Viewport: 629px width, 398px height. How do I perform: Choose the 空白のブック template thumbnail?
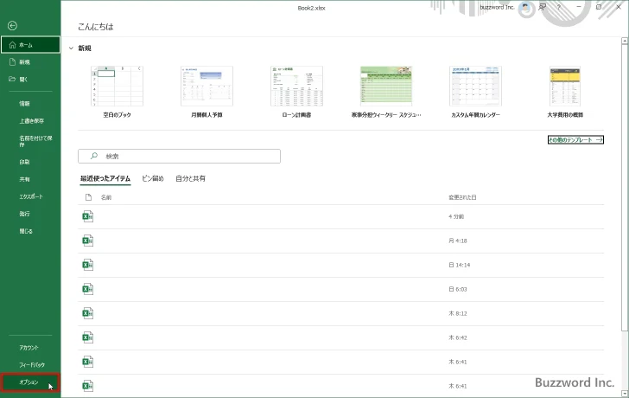[x=116, y=85]
